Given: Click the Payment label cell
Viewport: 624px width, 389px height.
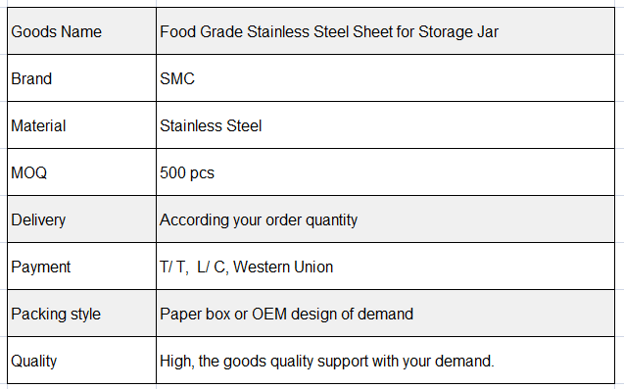Looking at the screenshot, I should 81,266.
